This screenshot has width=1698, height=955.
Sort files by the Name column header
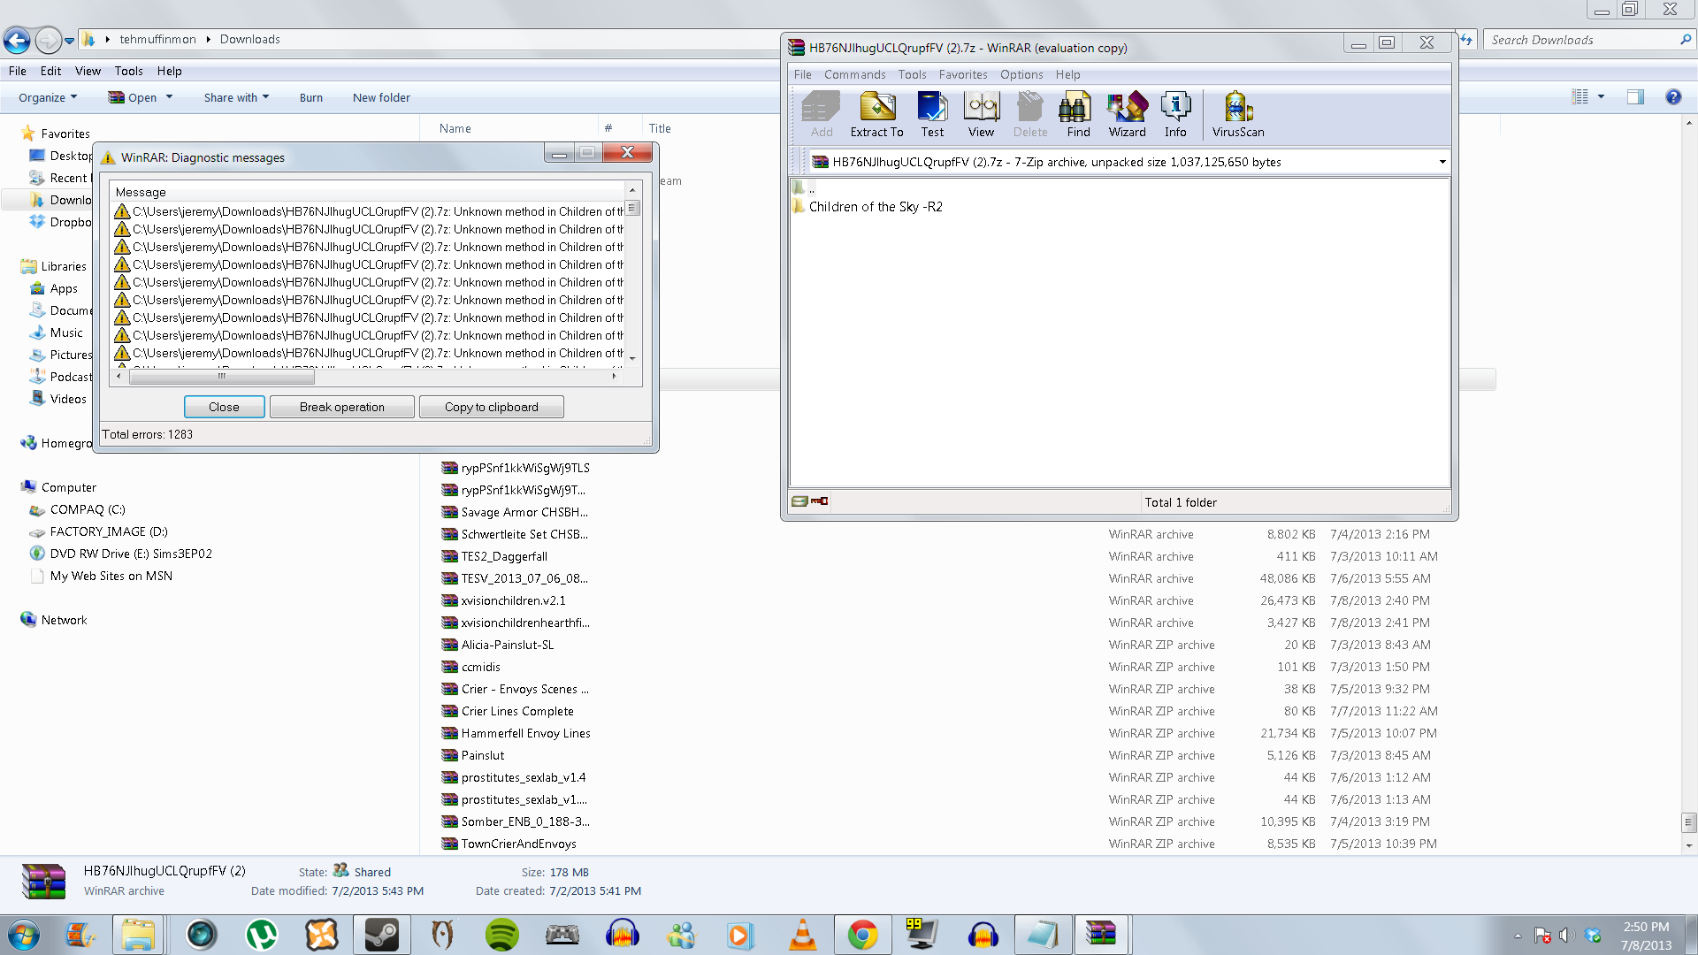[455, 128]
